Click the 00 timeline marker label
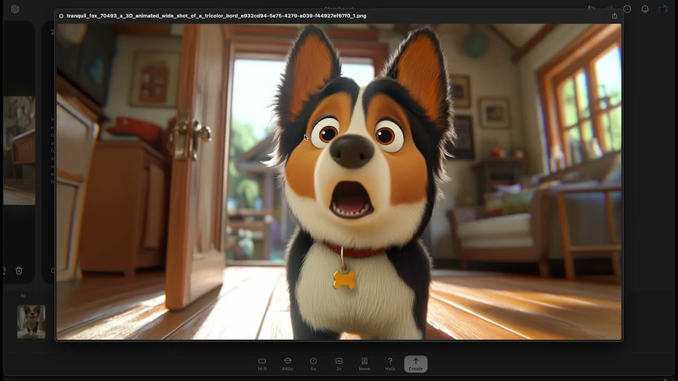 [x=23, y=296]
